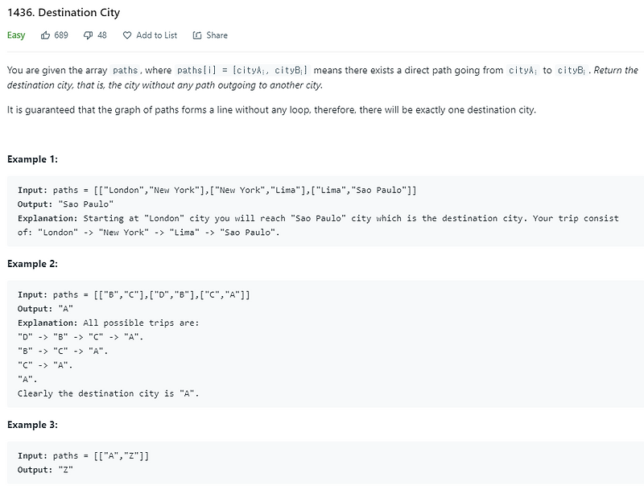The height and width of the screenshot is (498, 644).
Task: Click the Add to List label
Action: point(159,35)
